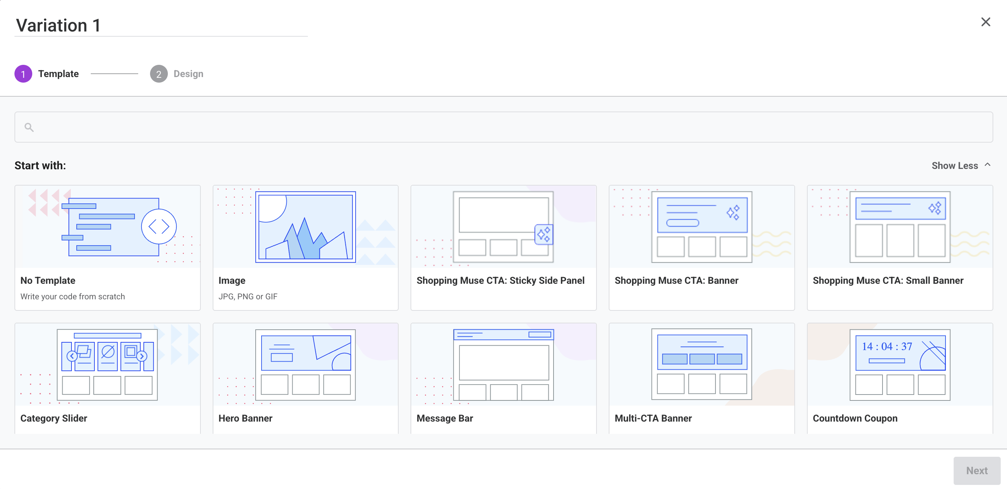Pick Shopping Muse CTA: Sticky Side Panel illustration

pyautogui.click(x=503, y=227)
